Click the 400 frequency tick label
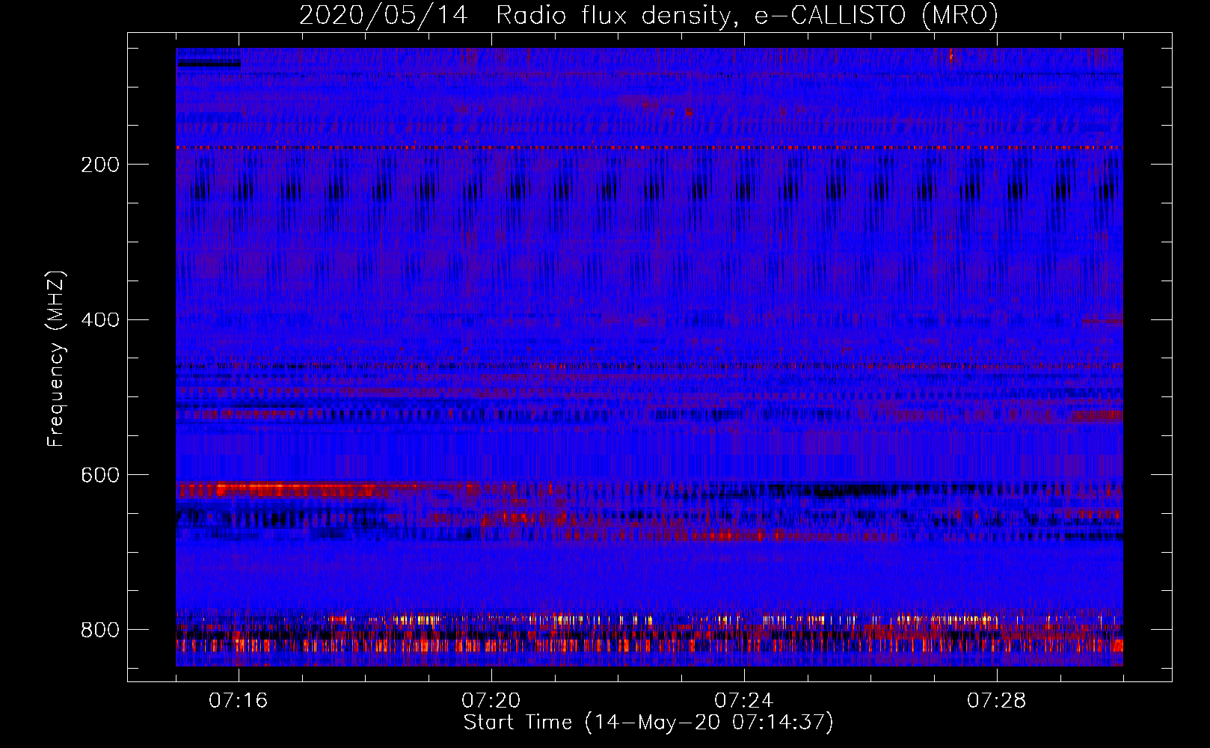Screen dimensions: 1210x748 (100, 320)
